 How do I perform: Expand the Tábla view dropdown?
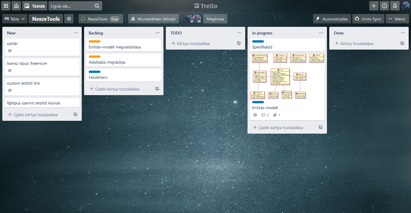click(15, 19)
